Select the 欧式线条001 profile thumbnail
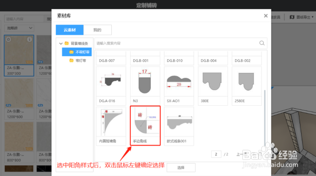Viewport: 316px width, 176px height. point(179,122)
